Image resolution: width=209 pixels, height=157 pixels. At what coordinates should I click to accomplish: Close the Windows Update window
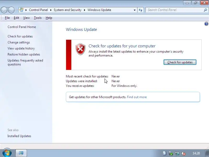click(204, 3)
